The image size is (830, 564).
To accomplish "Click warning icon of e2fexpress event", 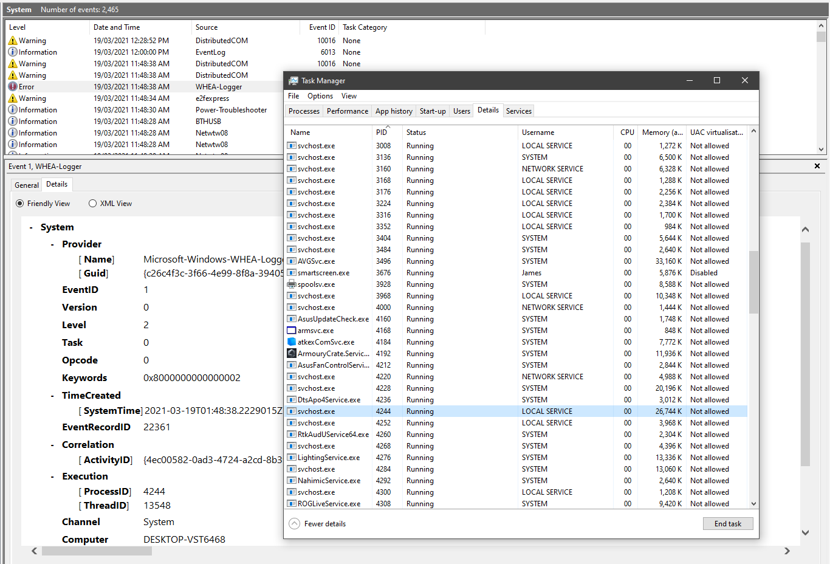I will [x=13, y=98].
